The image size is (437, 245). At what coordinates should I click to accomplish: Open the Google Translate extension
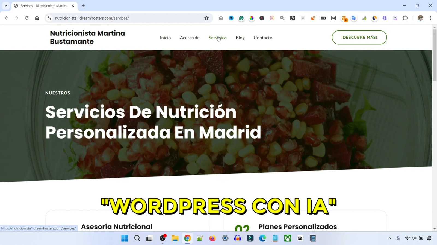coord(354,18)
